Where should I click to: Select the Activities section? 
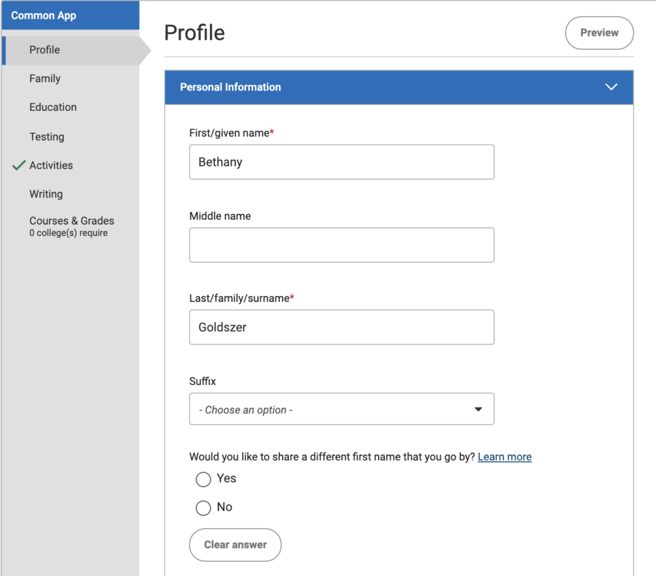click(x=51, y=165)
